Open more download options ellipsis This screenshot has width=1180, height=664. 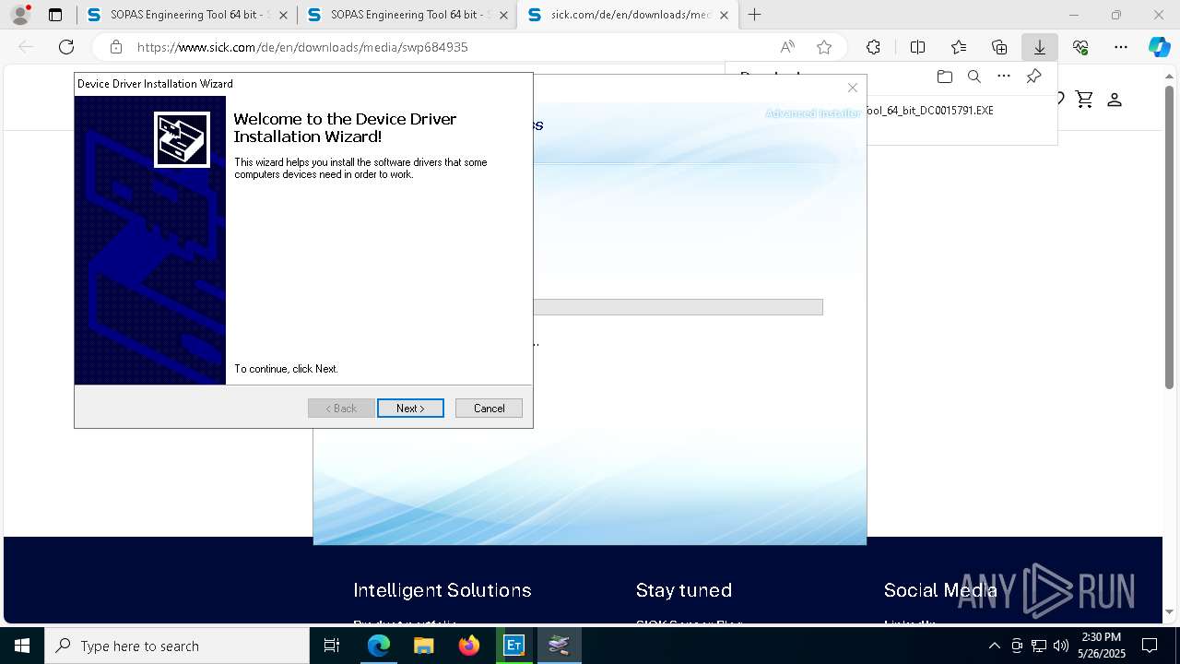point(1004,77)
